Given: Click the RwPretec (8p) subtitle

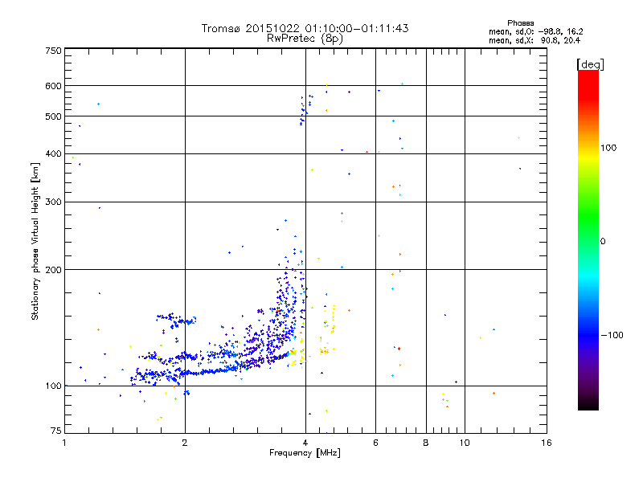Looking at the screenshot, I should click(x=305, y=39).
